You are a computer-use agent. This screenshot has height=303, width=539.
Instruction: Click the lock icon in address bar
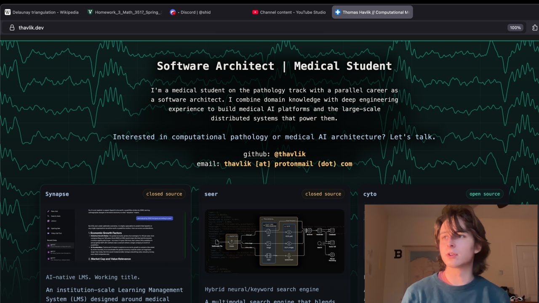tap(12, 28)
